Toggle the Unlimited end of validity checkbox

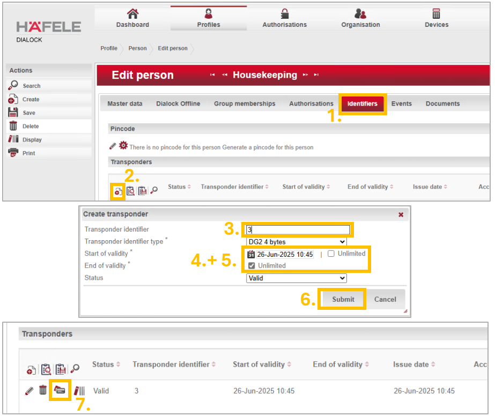(x=252, y=265)
